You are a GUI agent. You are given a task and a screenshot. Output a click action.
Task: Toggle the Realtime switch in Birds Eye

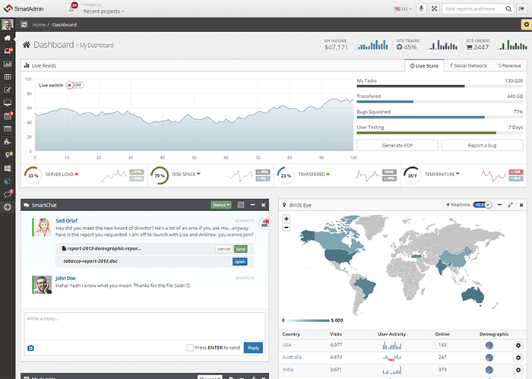483,205
